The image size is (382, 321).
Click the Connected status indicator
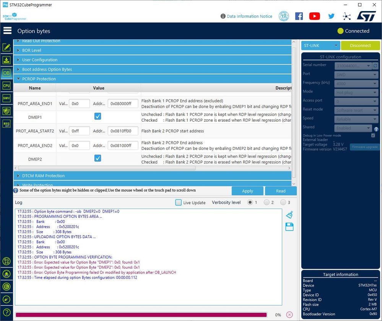(x=353, y=31)
